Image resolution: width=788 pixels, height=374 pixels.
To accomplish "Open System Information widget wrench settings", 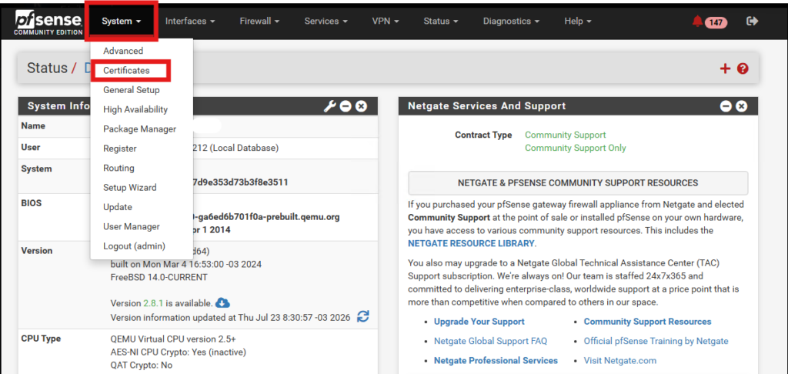I will (329, 106).
